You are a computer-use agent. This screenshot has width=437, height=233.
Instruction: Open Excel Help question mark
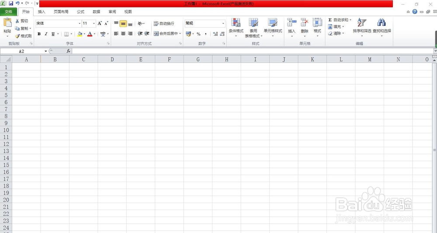point(415,12)
